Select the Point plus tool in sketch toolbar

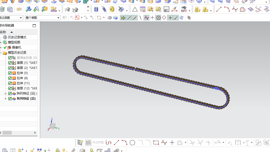[x=172, y=143]
